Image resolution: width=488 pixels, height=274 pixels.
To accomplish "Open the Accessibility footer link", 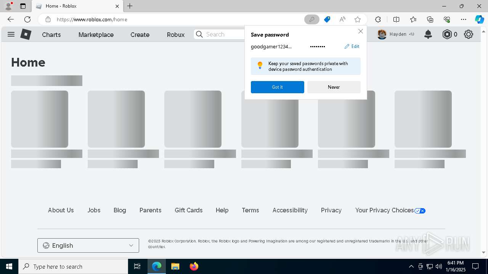I will click(290, 210).
